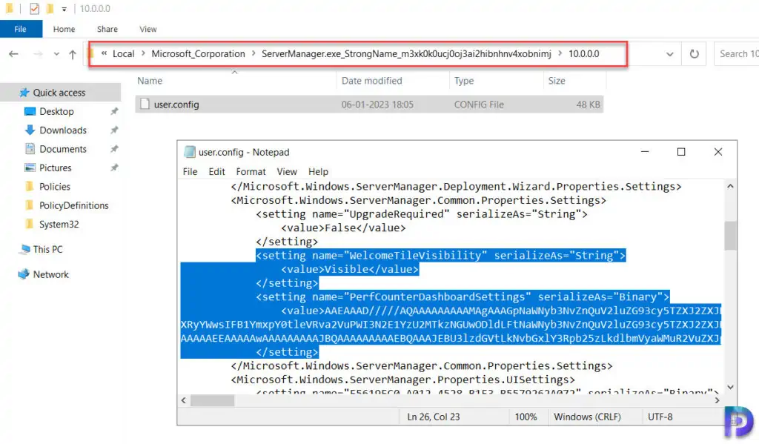Expand the chevron before the 10.0.0.0 breadcrumb

coord(560,54)
